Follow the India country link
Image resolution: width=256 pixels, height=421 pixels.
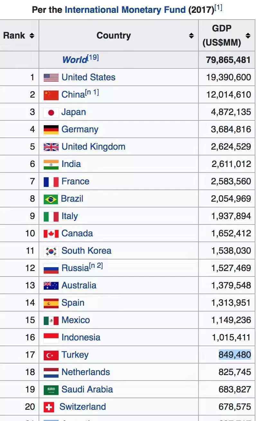point(71,164)
